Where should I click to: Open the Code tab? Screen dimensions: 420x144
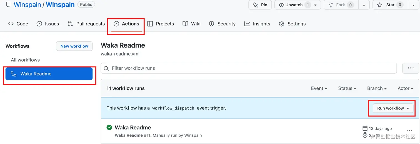pos(18,24)
